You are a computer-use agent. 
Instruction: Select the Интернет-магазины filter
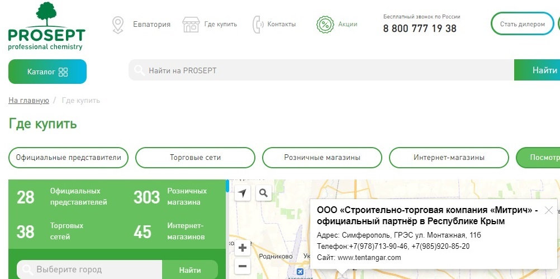coord(449,158)
